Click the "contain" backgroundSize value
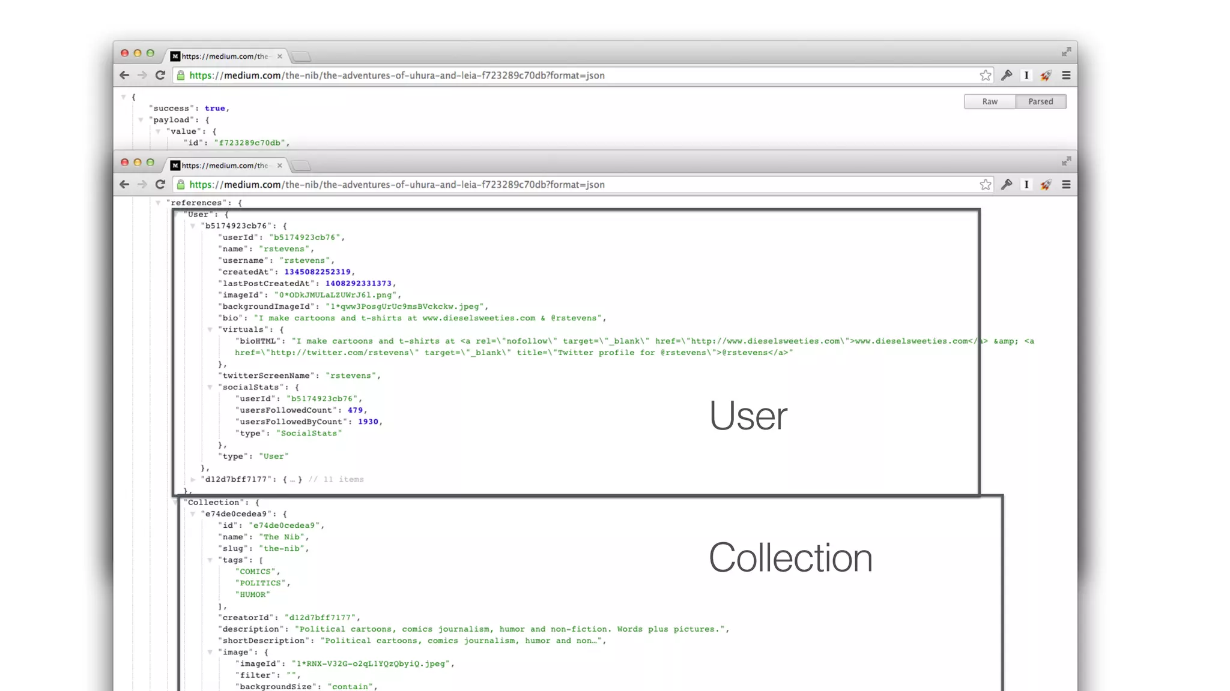Screen dimensions: 1230x691 click(x=351, y=687)
